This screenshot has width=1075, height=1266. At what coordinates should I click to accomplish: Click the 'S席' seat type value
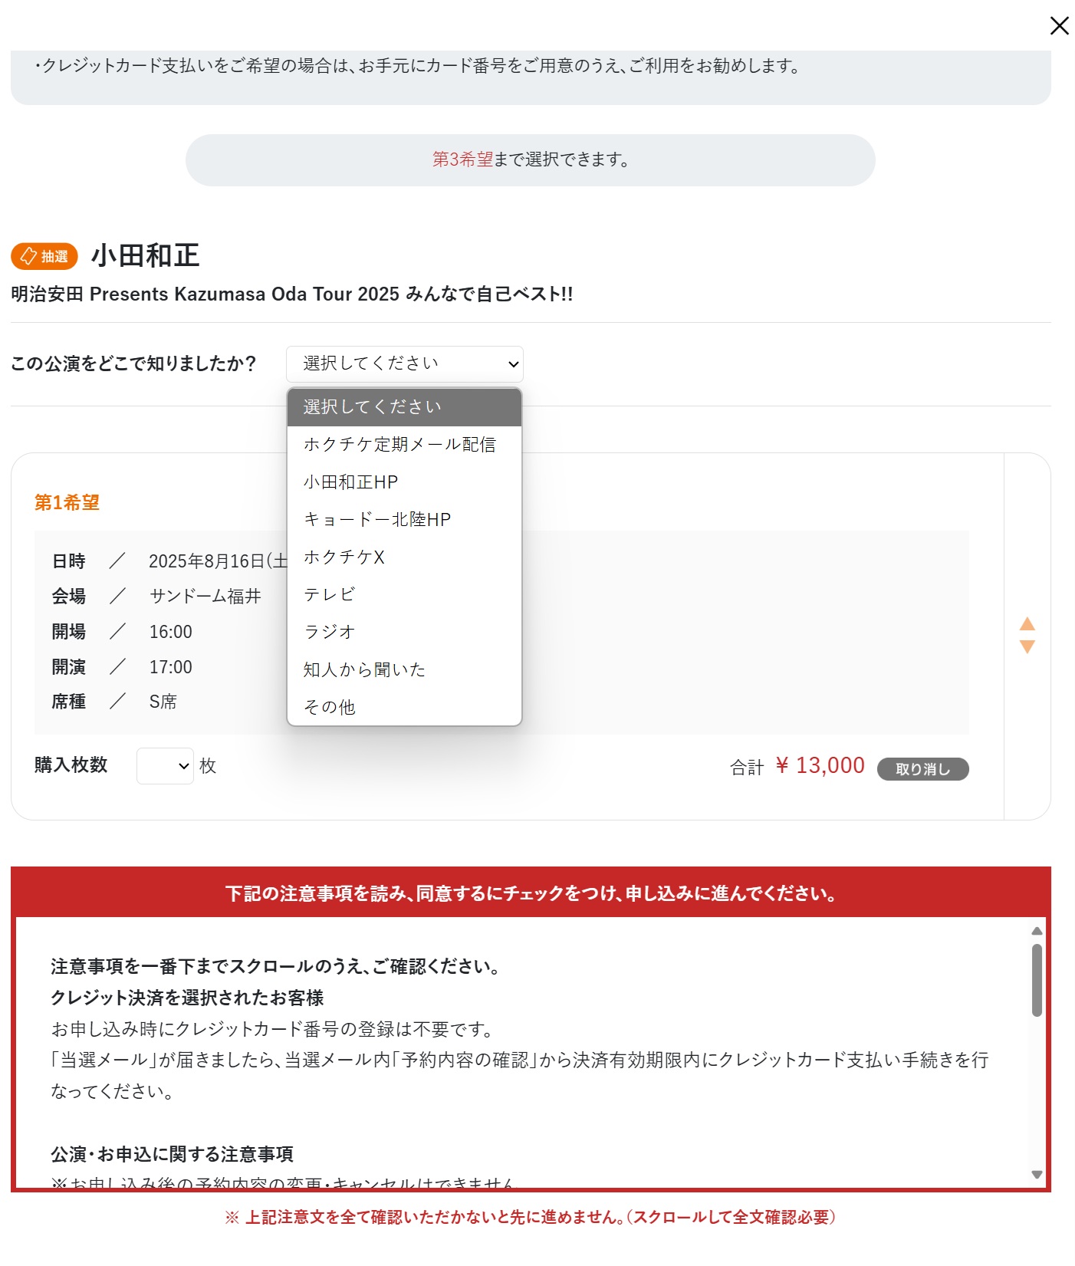(163, 702)
